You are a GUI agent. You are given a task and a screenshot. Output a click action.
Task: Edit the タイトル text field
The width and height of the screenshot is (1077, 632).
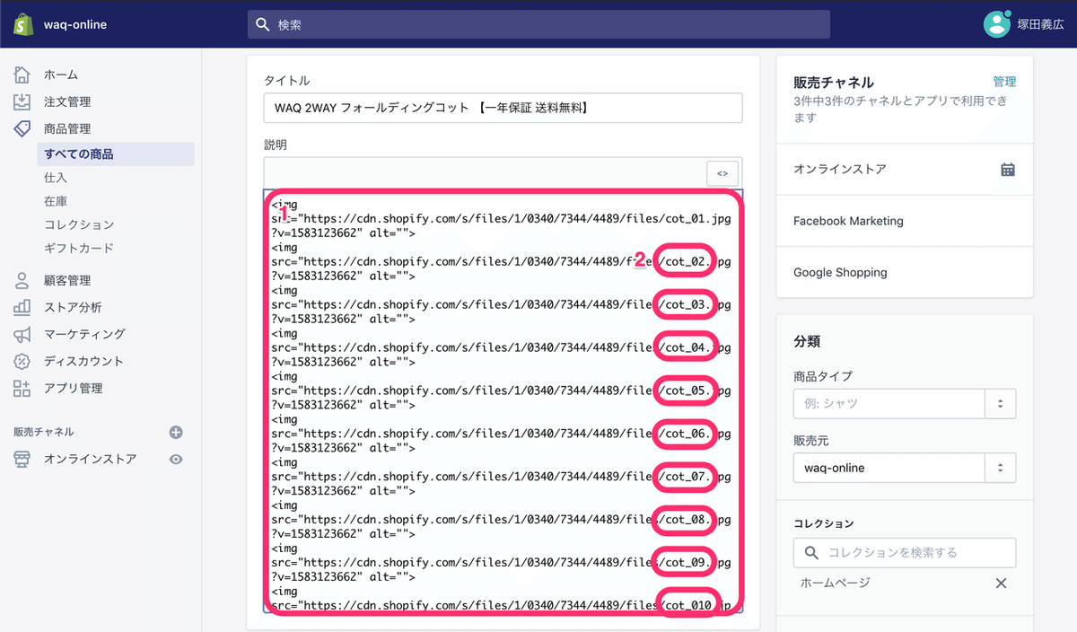(x=503, y=108)
